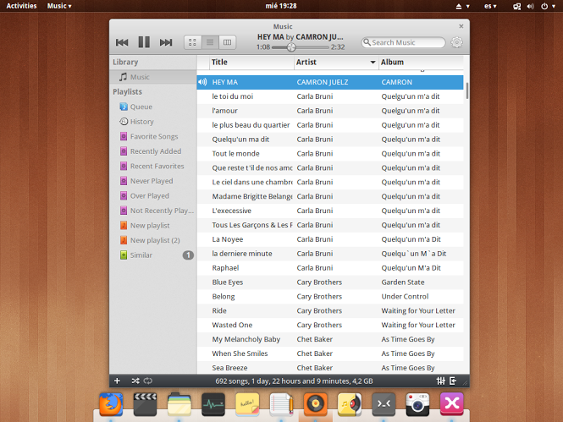Screen dimensions: 563x422
Task: Select the song l'amour
Action: click(x=330, y=111)
